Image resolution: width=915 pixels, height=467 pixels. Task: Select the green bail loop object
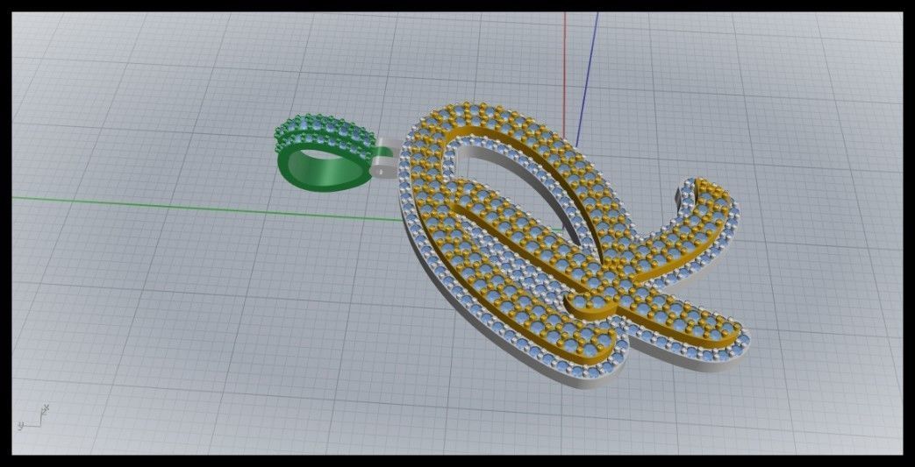click(x=324, y=152)
